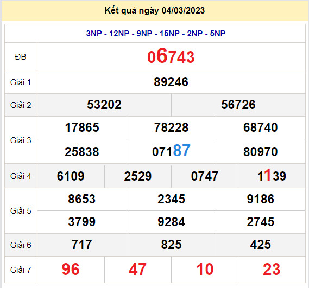Click the Giải 7 row label
Viewport: 309px width, 288px height.
(21, 270)
